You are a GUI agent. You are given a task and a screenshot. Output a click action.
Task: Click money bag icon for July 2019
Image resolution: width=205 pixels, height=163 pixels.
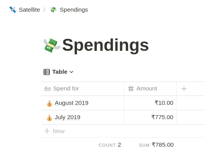click(x=49, y=118)
